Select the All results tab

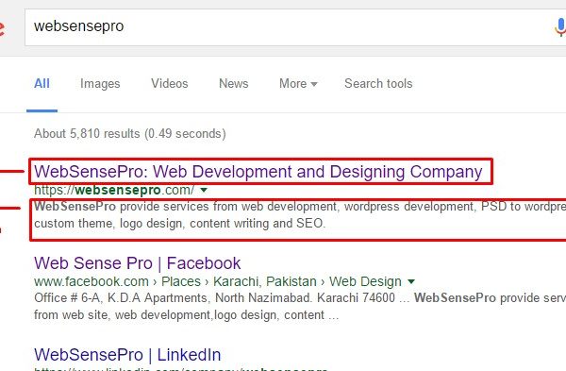coord(42,84)
